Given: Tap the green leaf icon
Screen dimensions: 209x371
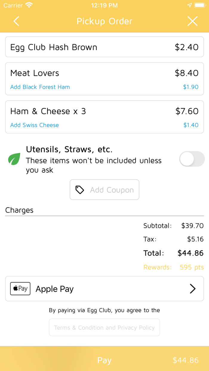Looking at the screenshot, I should click(x=14, y=159).
